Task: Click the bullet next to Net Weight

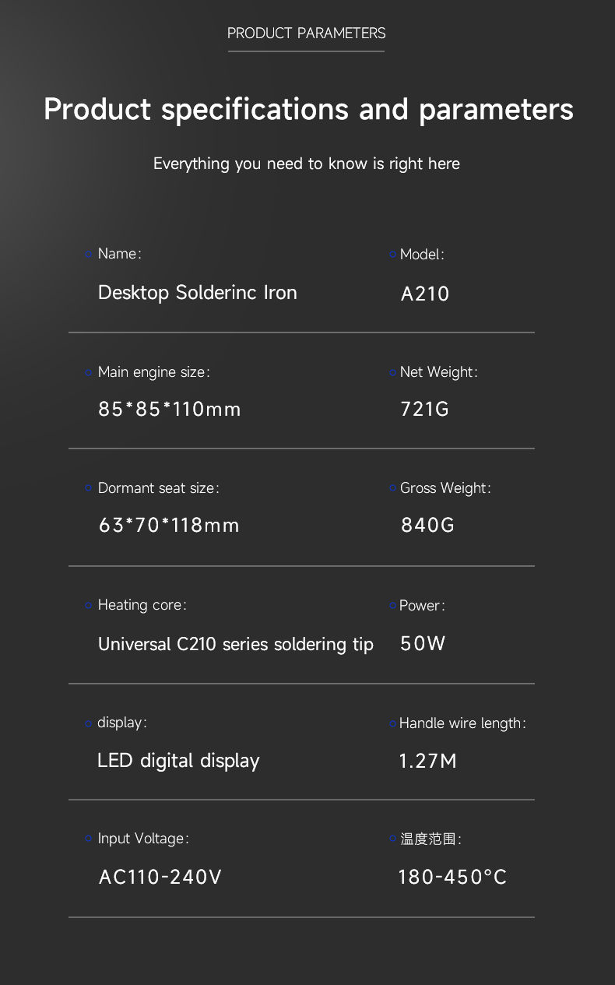Action: (392, 373)
